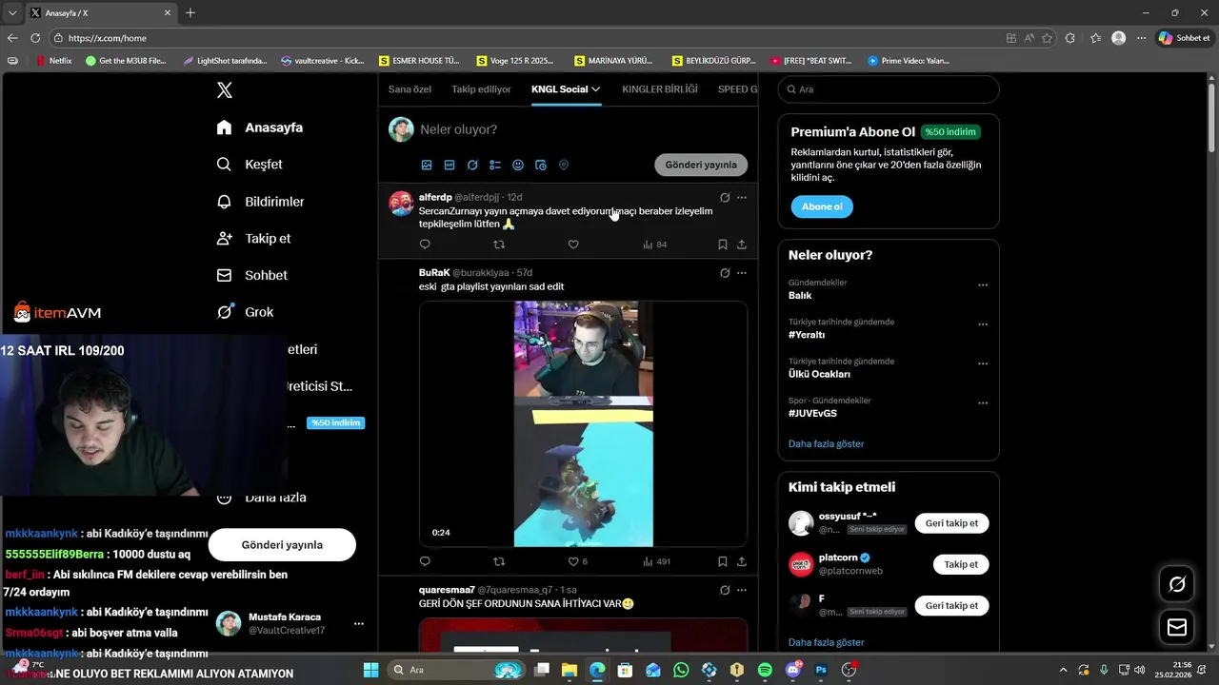View analytics of BuRaK's post showing 491
This screenshot has width=1219, height=685.
click(x=656, y=561)
